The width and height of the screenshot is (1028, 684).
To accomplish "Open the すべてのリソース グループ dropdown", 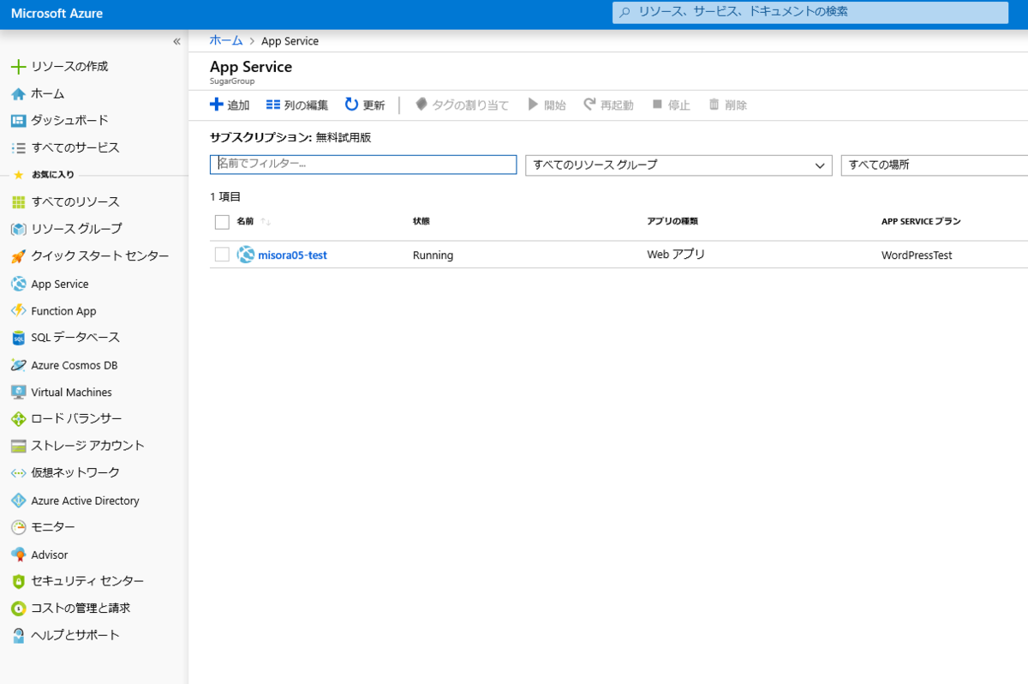I will pyautogui.click(x=678, y=165).
